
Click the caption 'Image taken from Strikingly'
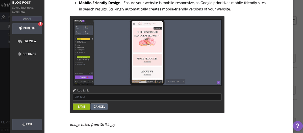point(93,125)
